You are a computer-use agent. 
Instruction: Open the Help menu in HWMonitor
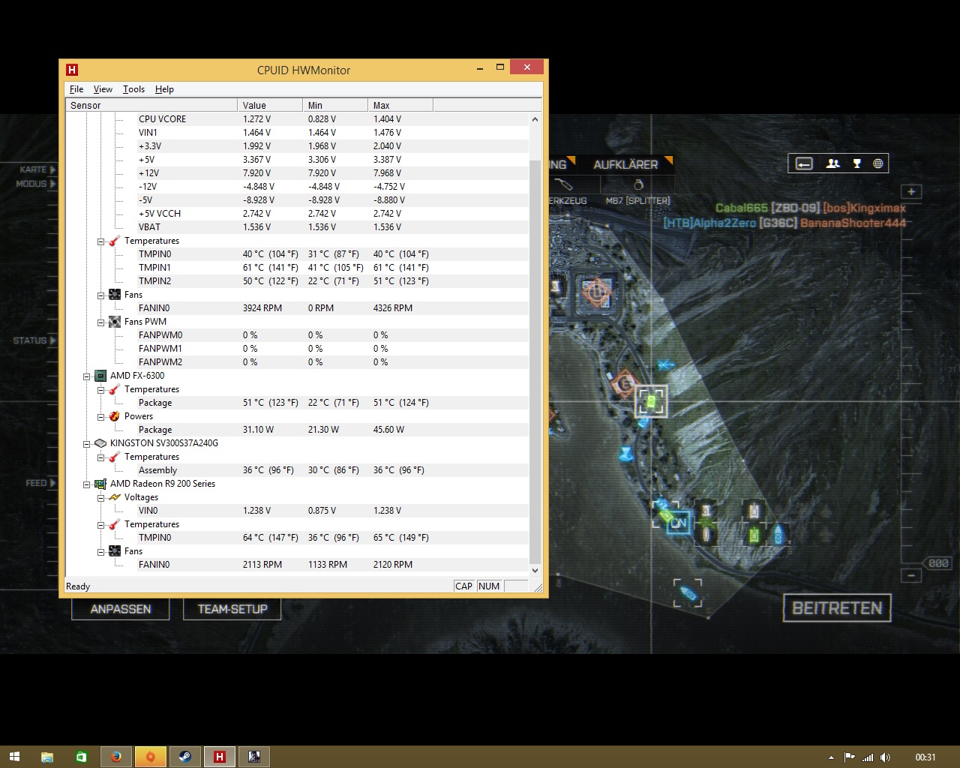164,89
